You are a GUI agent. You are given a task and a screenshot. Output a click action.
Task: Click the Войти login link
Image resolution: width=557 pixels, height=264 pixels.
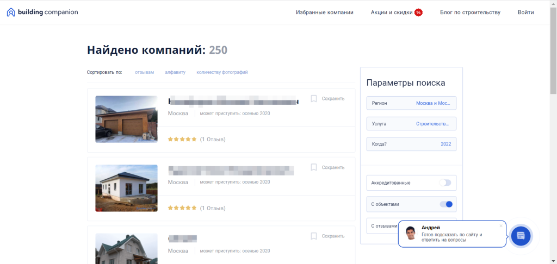(526, 12)
